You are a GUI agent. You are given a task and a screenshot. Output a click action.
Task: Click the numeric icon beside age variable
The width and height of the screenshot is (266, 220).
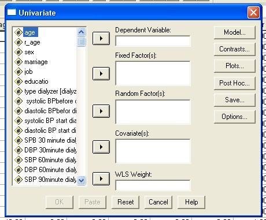(19, 32)
